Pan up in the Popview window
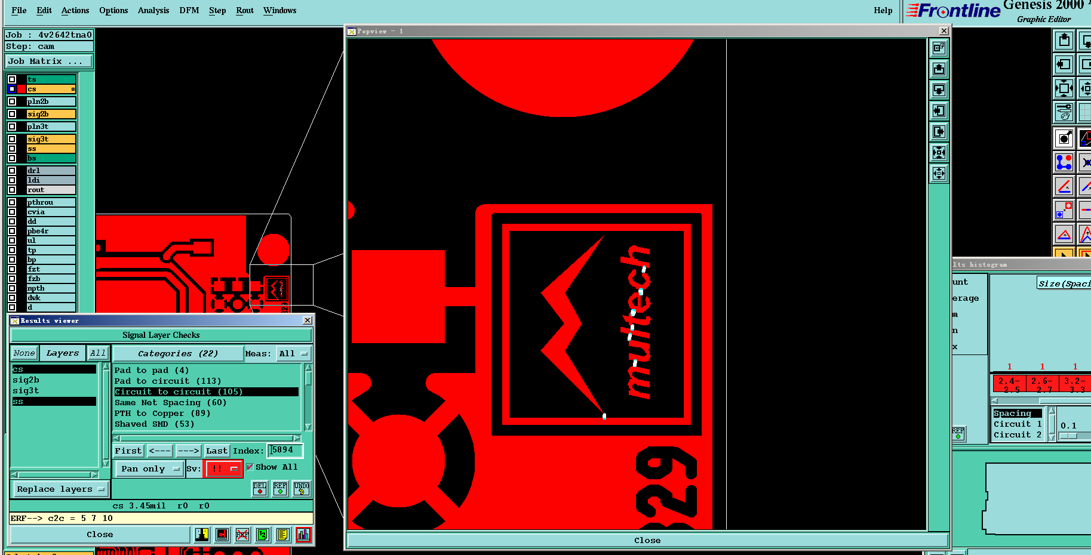This screenshot has width=1091, height=555. pyautogui.click(x=939, y=69)
